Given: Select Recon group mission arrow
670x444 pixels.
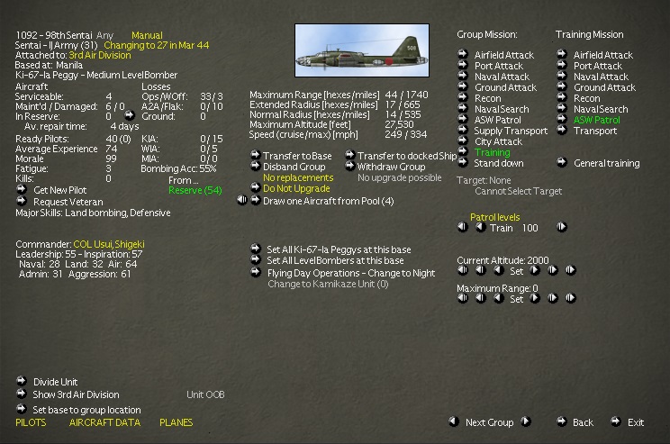Looking at the screenshot, I should (463, 97).
